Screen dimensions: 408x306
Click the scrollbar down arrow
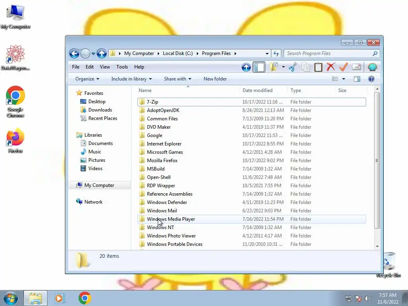[x=377, y=246]
